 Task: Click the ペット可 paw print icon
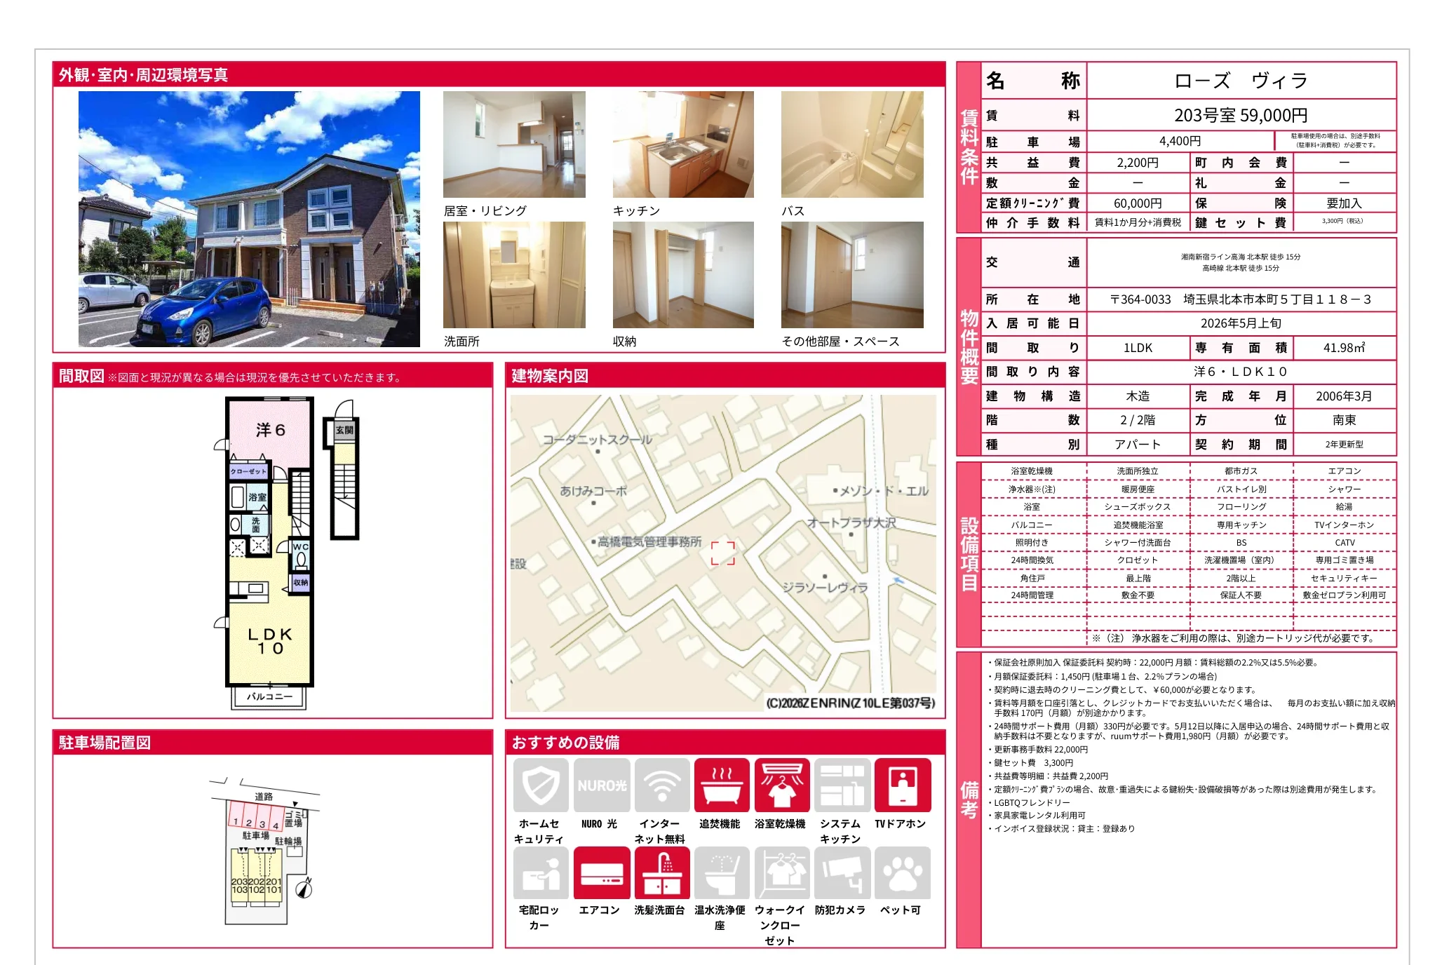point(903,873)
